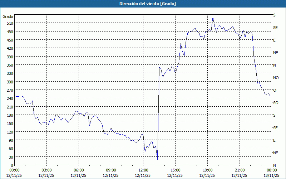Select the 450 degree axis label
The image size is (286, 179).
point(10,40)
